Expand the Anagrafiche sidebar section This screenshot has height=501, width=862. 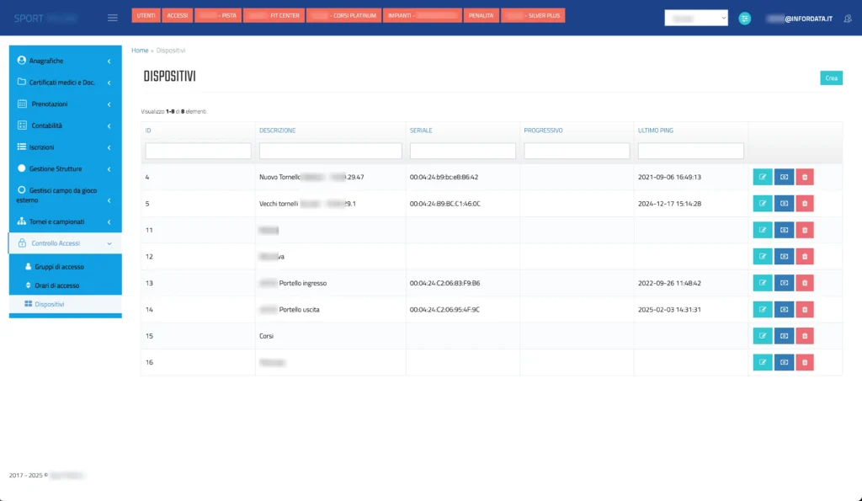point(65,61)
